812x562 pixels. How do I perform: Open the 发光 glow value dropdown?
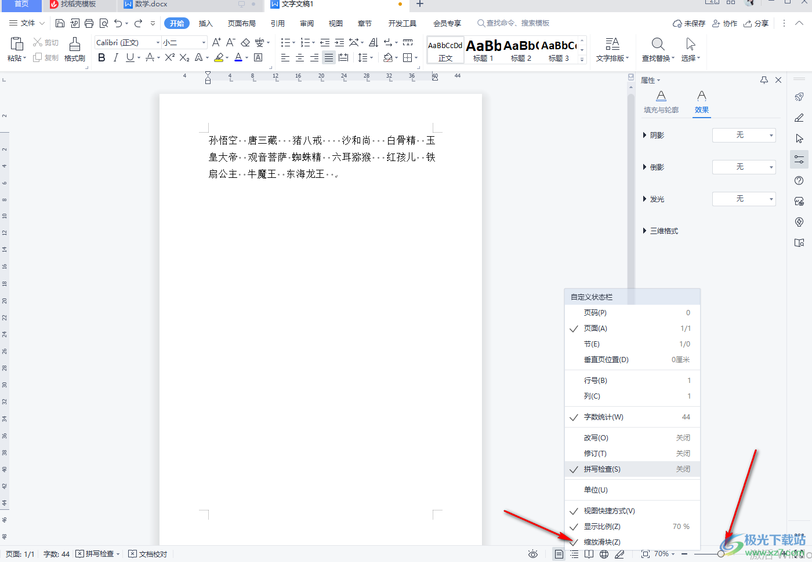click(744, 199)
